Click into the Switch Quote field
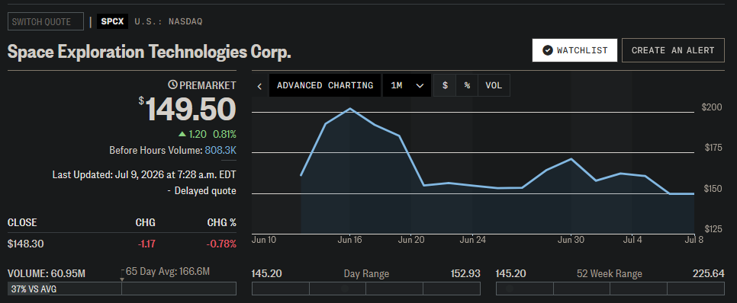 [46, 21]
